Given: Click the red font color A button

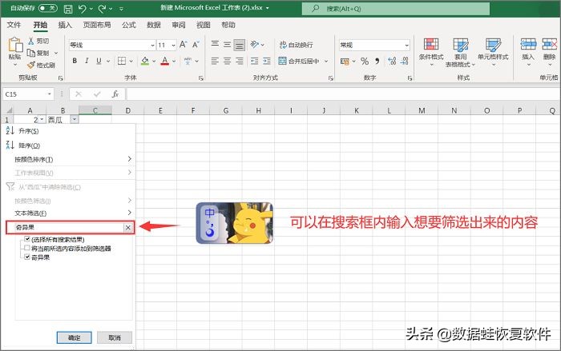Looking at the screenshot, I should 165,61.
